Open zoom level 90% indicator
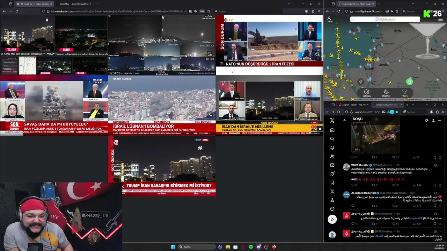Screen dimensions: 447x251 202,11
